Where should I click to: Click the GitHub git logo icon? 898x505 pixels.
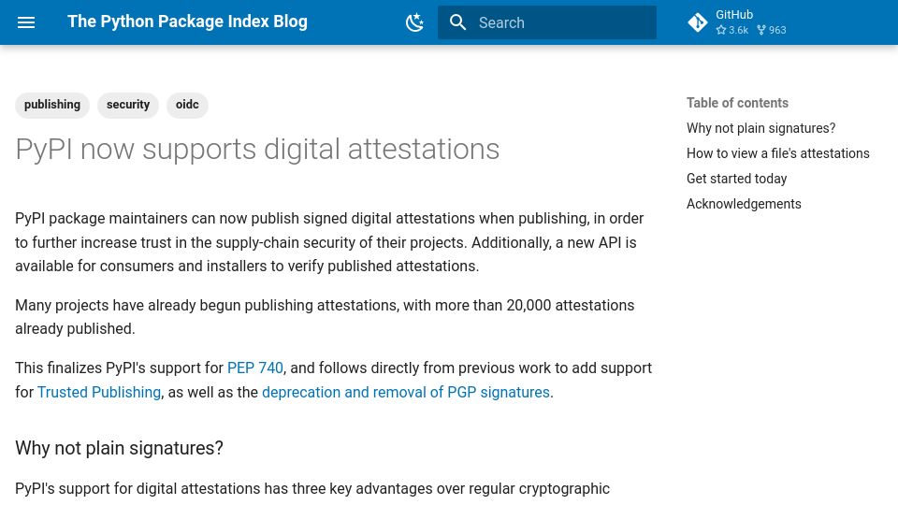698,22
